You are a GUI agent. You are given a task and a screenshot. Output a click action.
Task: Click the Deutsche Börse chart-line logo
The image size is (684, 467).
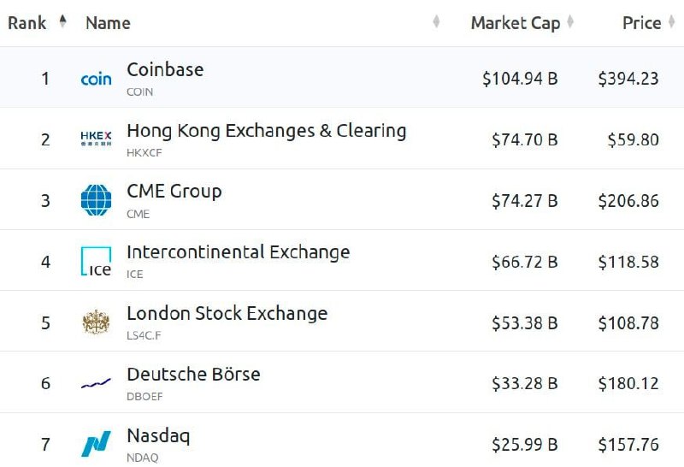96,383
